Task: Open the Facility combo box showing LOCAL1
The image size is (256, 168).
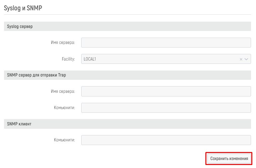Action: (160, 59)
